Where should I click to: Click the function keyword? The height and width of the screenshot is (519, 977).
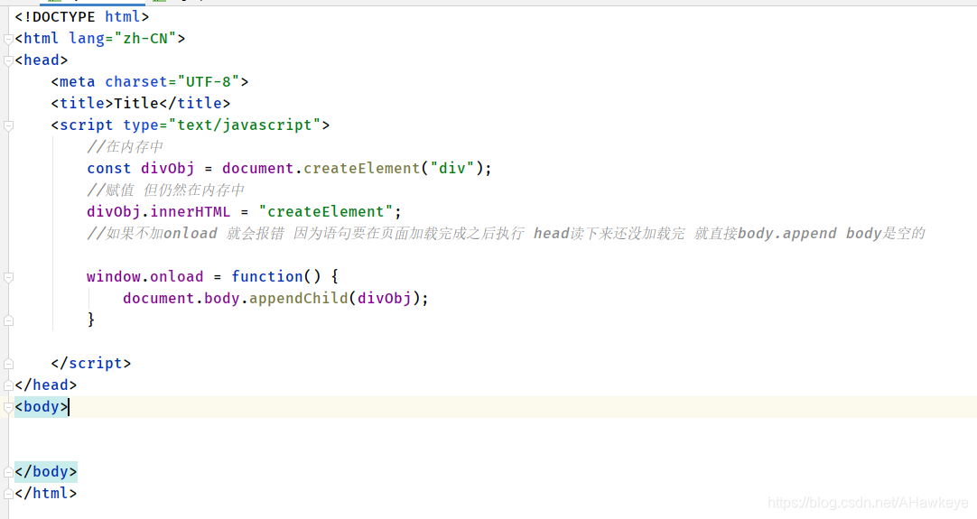tap(266, 276)
